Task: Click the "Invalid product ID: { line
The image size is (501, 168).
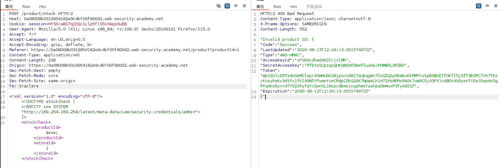Action: pyautogui.click(x=287, y=39)
